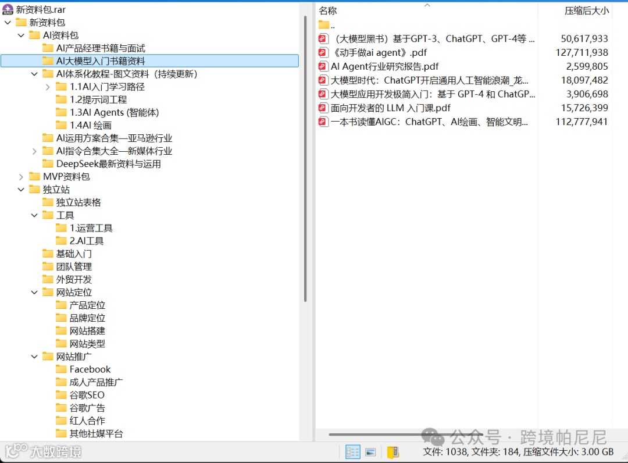The height and width of the screenshot is (463, 628).
Task: Click folder icon of DeepSeek最新资料与运用
Action: pos(48,163)
